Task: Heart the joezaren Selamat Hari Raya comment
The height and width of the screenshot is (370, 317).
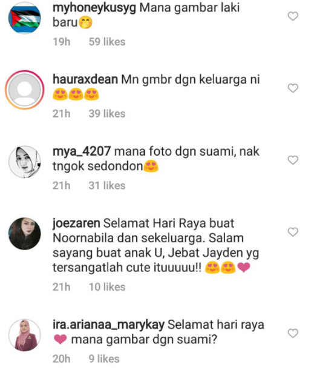Action: point(293,232)
